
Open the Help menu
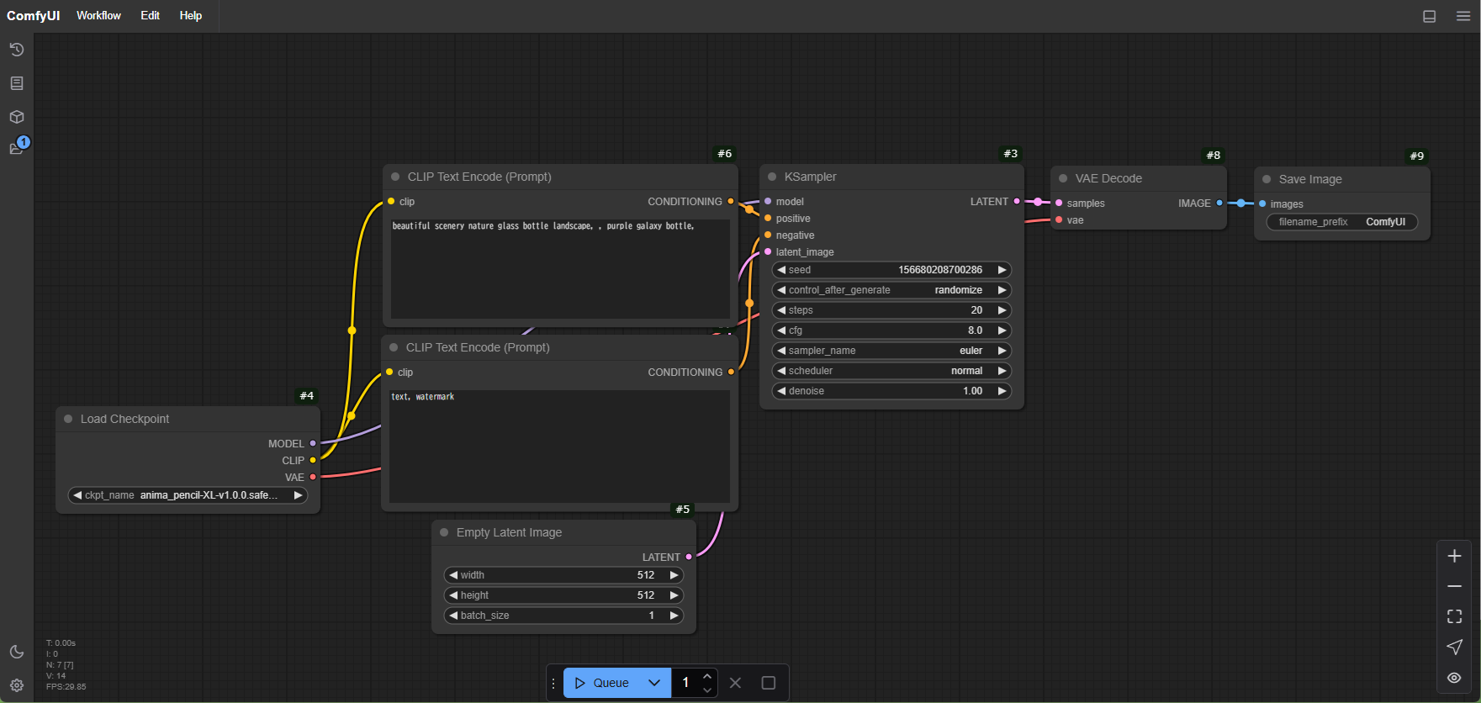tap(191, 15)
